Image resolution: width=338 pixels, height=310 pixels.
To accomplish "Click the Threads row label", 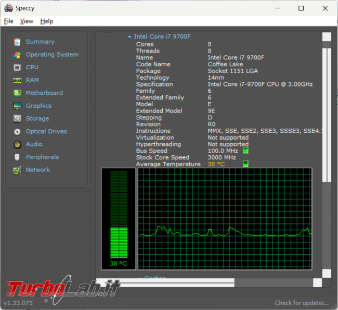I will coord(148,51).
